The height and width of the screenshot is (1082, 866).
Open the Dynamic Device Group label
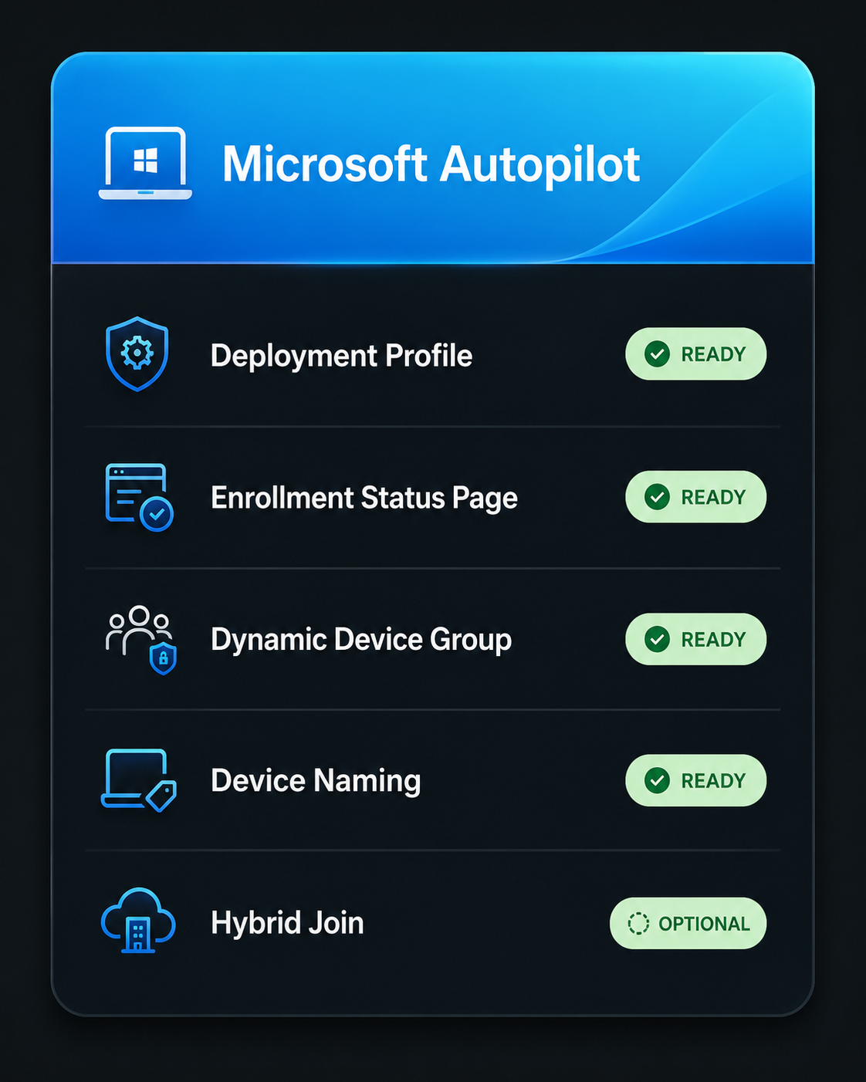pyautogui.click(x=361, y=640)
